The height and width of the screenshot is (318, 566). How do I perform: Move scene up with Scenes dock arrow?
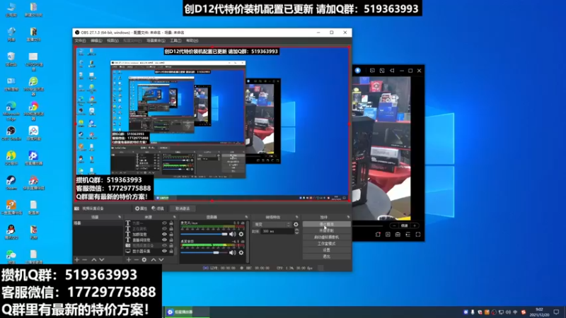pyautogui.click(x=94, y=259)
